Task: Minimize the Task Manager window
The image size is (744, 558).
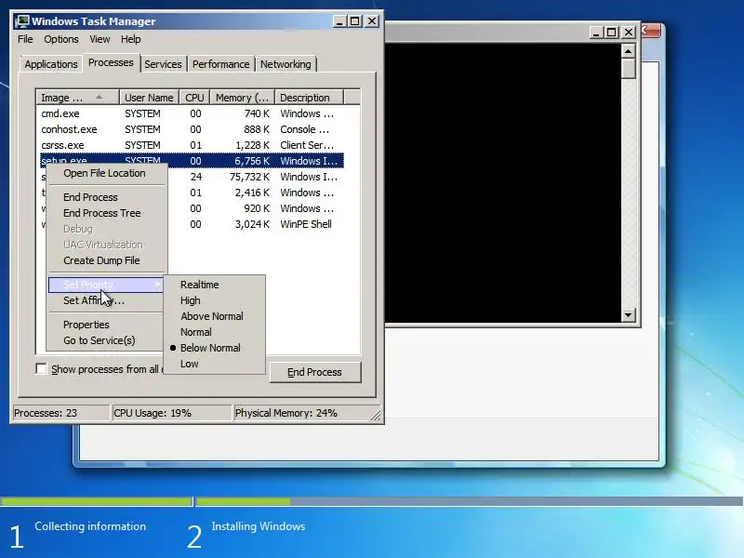Action: pos(339,21)
